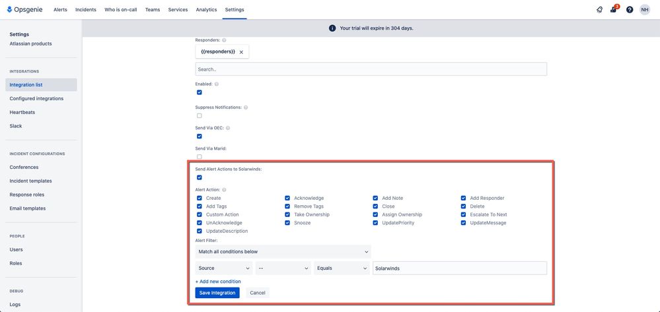The height and width of the screenshot is (312, 660).
Task: Uncheck the Escalate To Next checkbox
Action: point(463,214)
